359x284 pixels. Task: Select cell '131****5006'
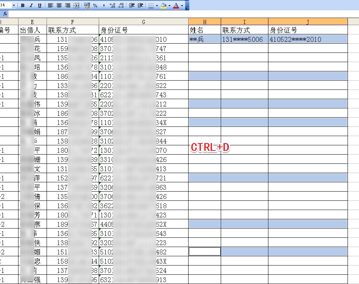pos(244,39)
